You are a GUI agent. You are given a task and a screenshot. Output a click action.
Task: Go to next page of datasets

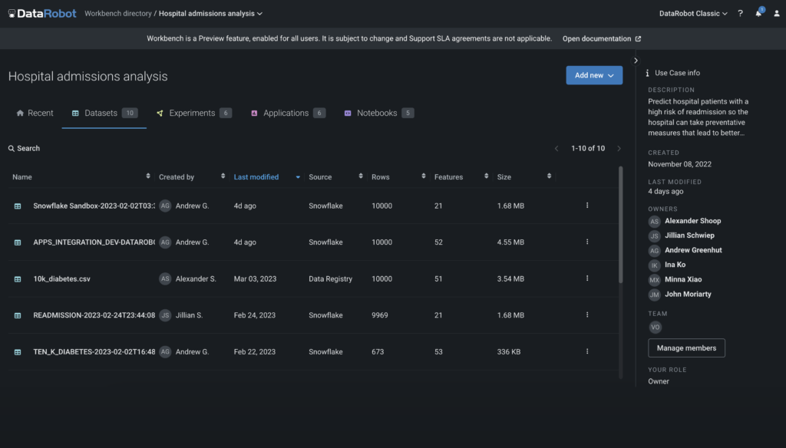619,148
